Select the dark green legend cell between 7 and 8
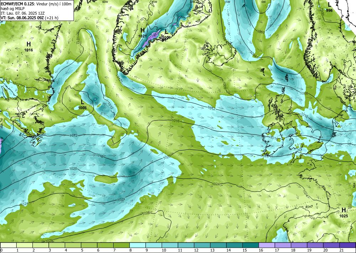The height and width of the screenshot is (253, 356). (x=121, y=245)
